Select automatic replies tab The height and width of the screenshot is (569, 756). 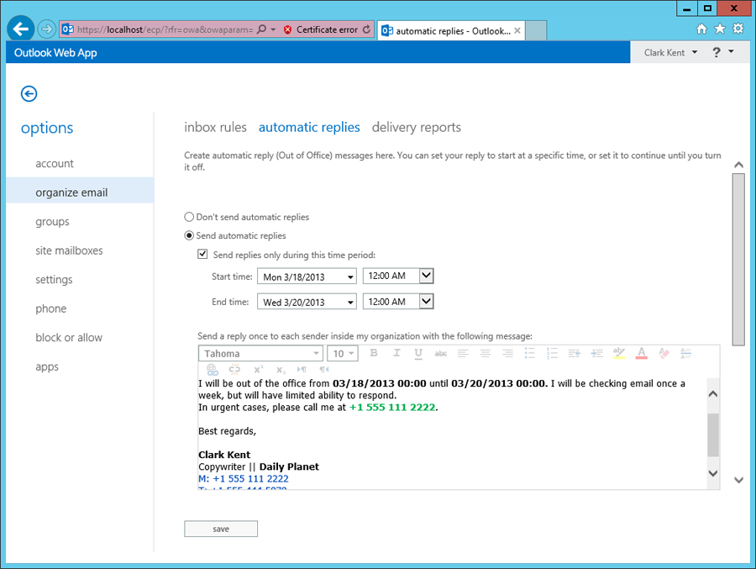(x=309, y=128)
